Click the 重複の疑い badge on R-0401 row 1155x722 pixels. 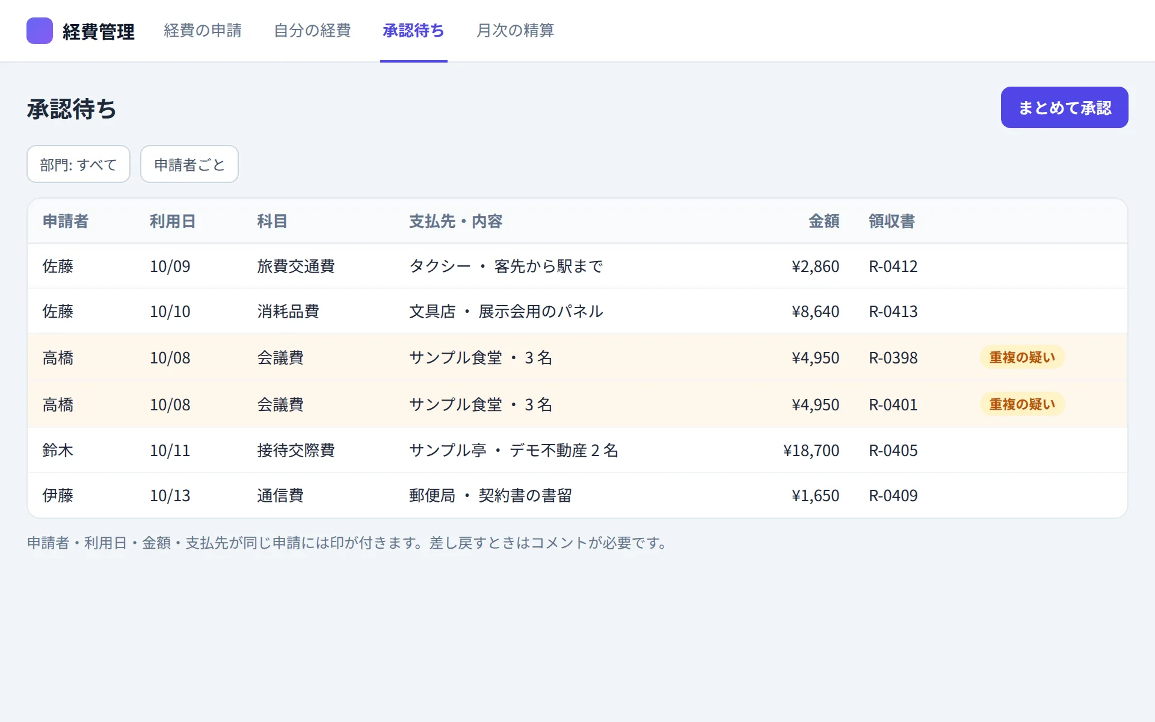tap(1022, 404)
